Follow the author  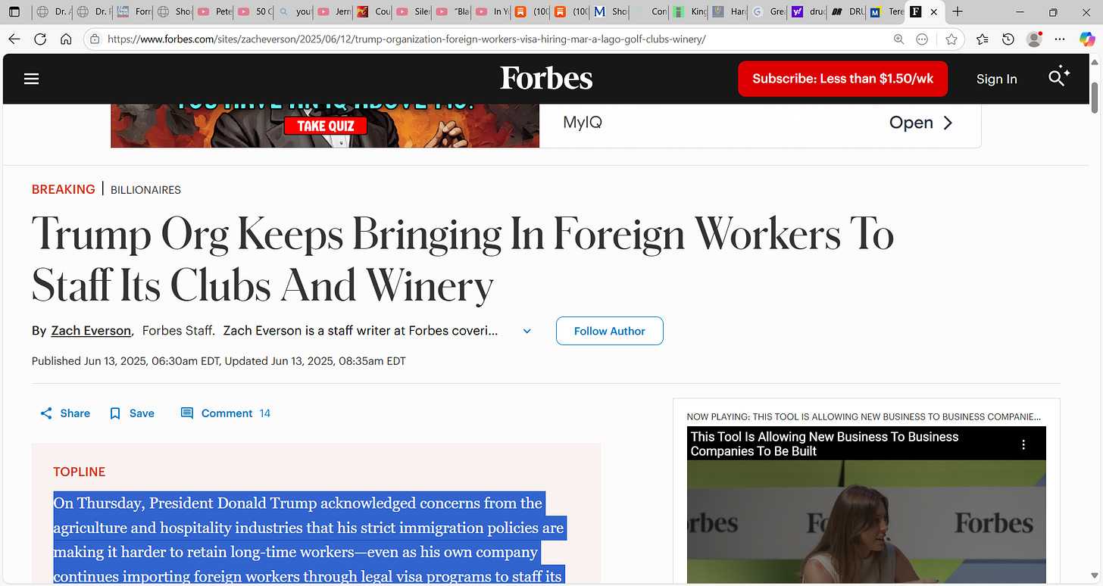point(609,331)
